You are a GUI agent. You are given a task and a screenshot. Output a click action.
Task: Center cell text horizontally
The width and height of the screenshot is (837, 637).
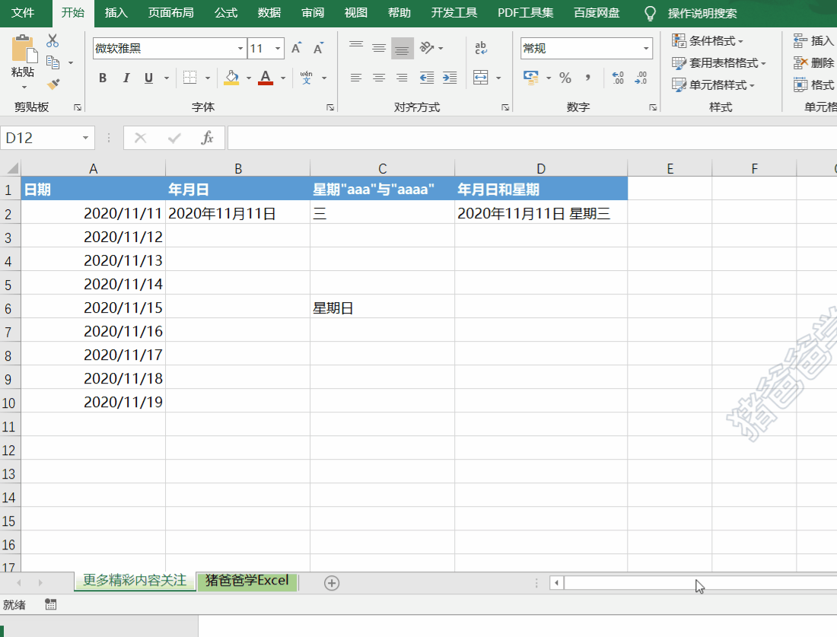pos(379,78)
